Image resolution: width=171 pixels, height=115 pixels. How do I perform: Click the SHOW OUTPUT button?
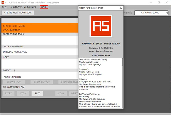coord(42,82)
